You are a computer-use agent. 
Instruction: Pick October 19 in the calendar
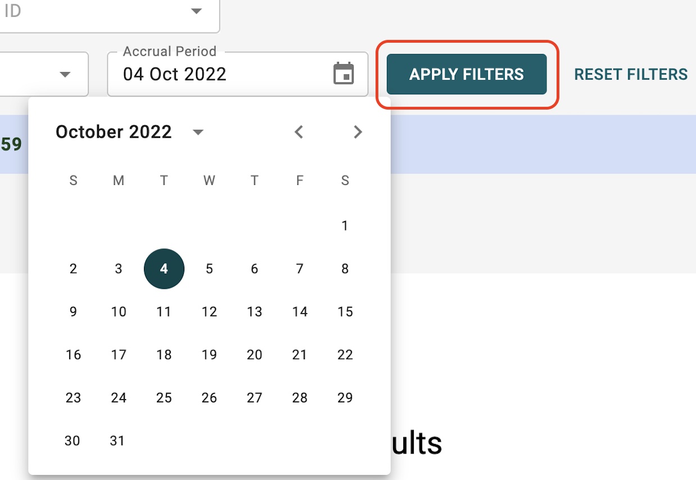209,355
